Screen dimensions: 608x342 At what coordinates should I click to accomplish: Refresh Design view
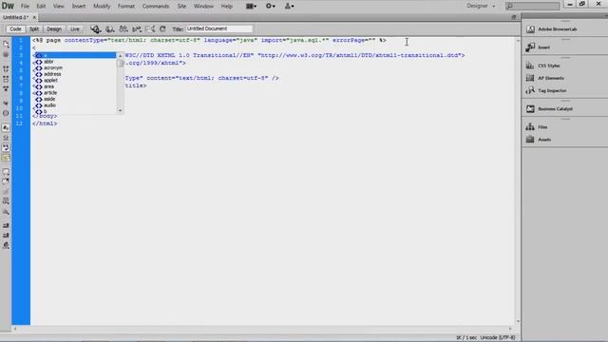tap(162, 29)
